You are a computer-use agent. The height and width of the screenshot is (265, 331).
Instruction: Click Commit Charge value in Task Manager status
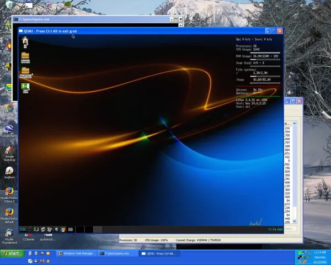click(199, 240)
